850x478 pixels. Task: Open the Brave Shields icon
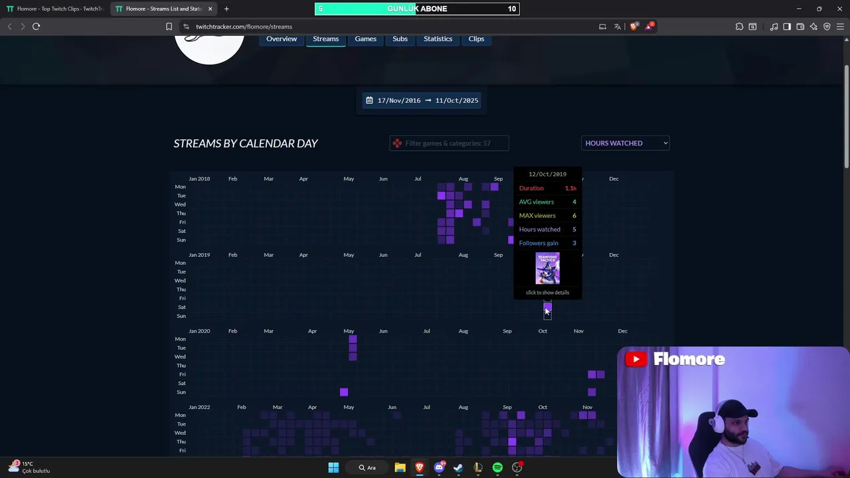point(634,27)
